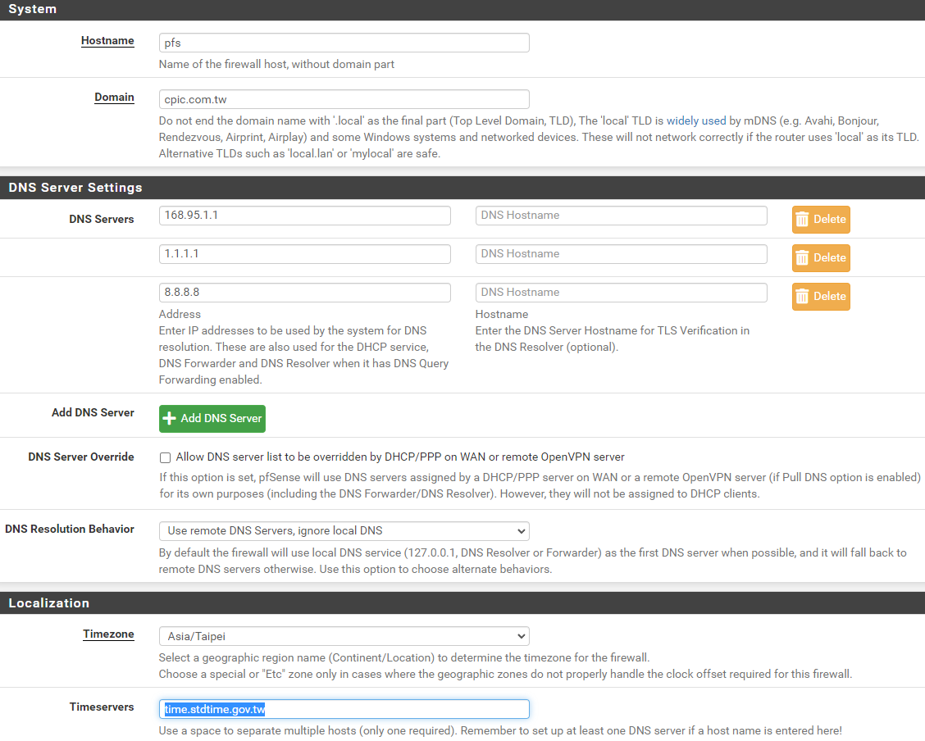Focus the 8.8.8.8 DNS address field
Screen dimensions: 925x741
[x=304, y=293]
